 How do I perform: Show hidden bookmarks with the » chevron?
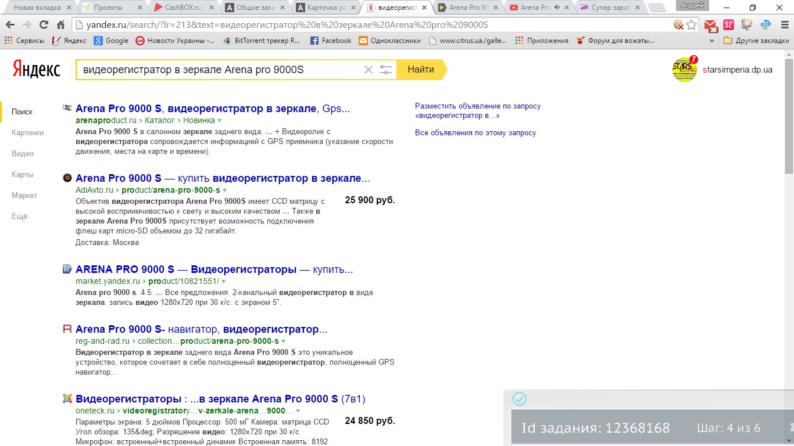point(712,41)
